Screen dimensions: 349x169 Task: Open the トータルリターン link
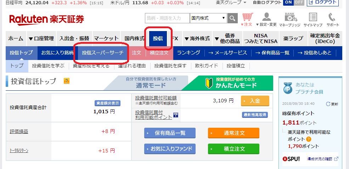tap(19, 151)
